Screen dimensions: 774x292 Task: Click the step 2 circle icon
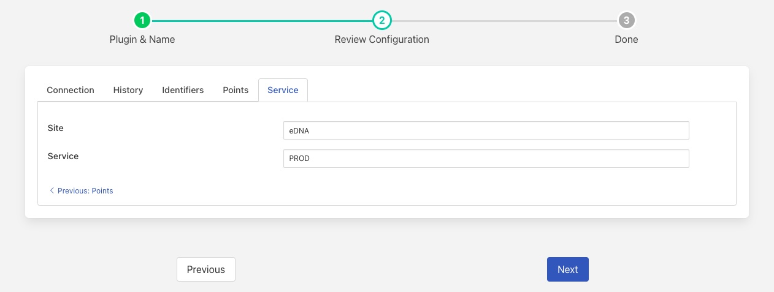pyautogui.click(x=381, y=21)
